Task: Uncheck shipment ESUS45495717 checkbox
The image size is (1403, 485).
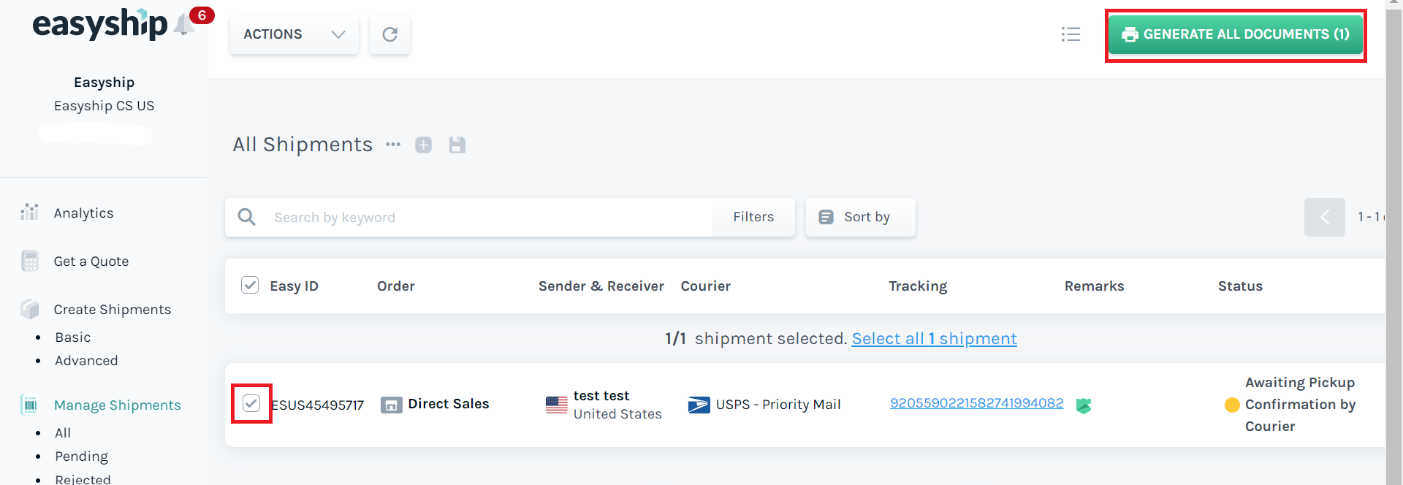Action: point(251,403)
